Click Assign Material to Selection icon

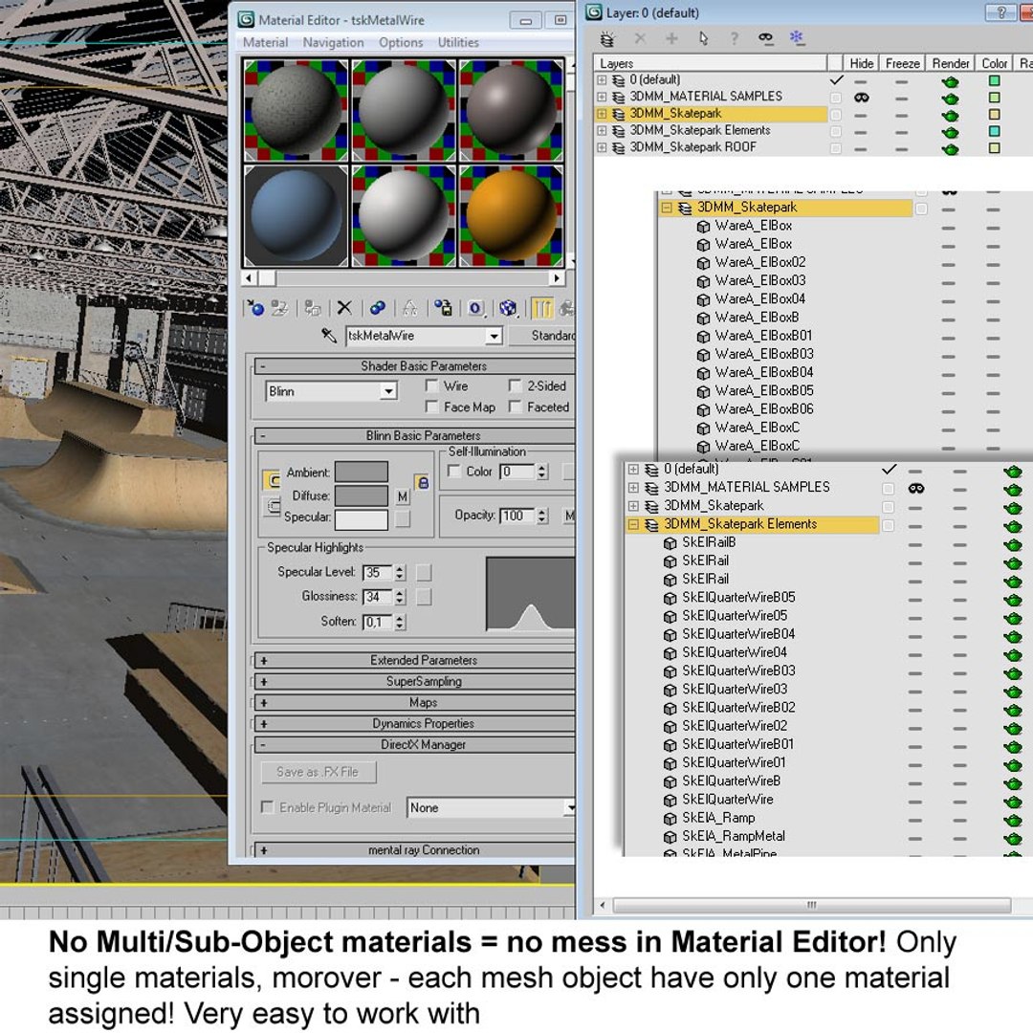coord(312,308)
